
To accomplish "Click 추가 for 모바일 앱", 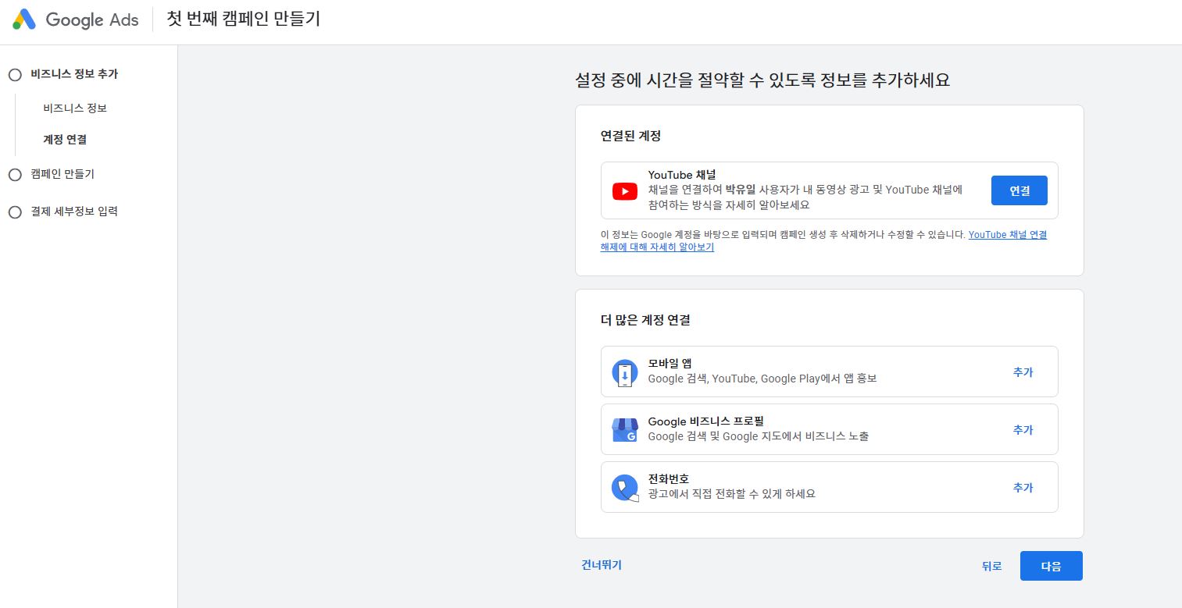I will point(1023,372).
